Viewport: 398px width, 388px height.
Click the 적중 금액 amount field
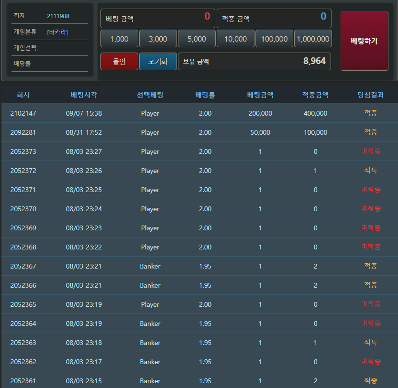pos(274,18)
